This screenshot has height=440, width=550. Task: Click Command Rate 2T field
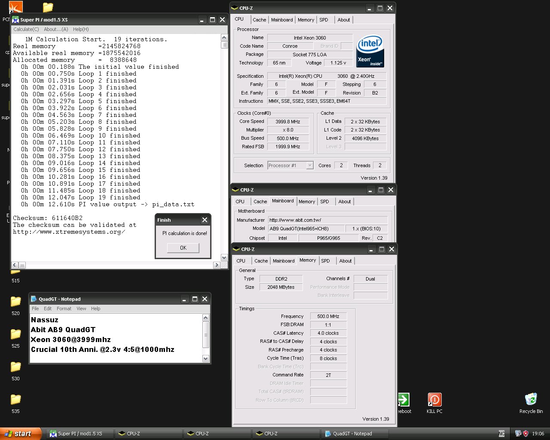click(x=328, y=375)
